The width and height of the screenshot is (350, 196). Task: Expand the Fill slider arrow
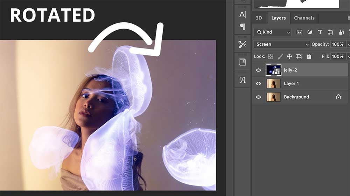[x=349, y=56]
